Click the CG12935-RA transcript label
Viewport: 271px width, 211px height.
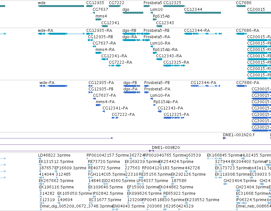(99, 31)
